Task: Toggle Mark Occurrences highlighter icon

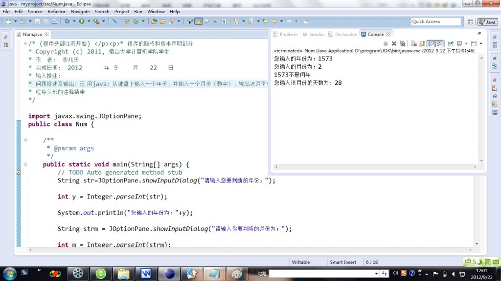Action: (199, 21)
